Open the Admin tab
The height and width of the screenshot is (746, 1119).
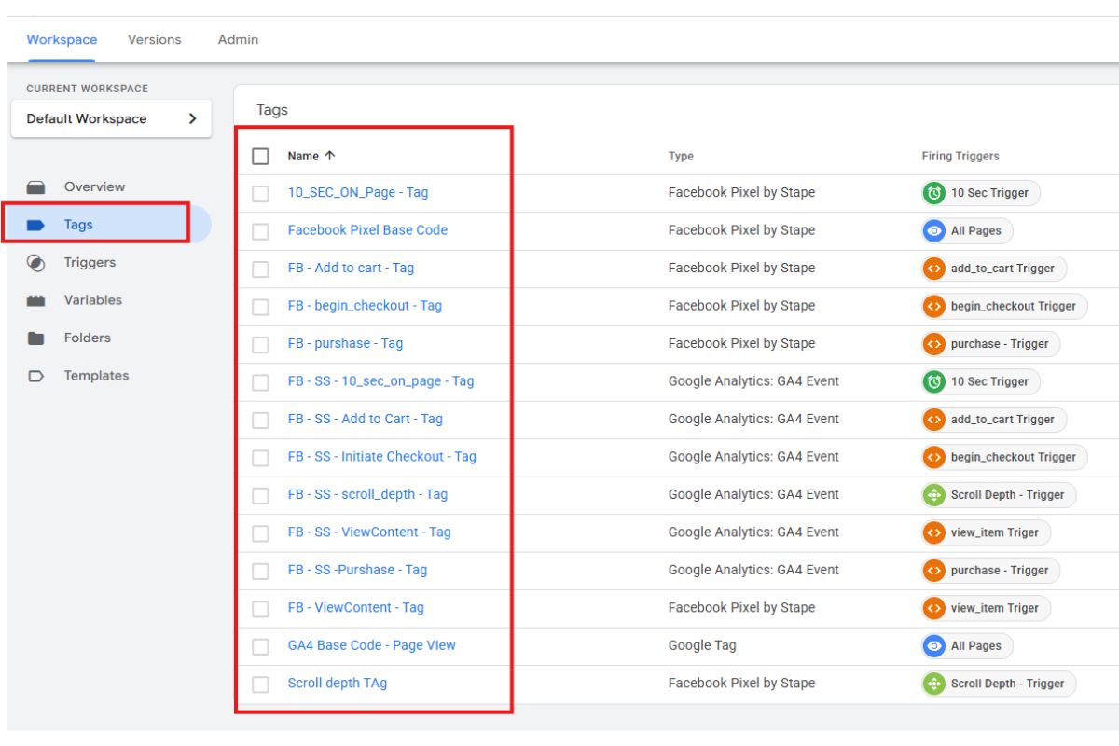tap(238, 40)
